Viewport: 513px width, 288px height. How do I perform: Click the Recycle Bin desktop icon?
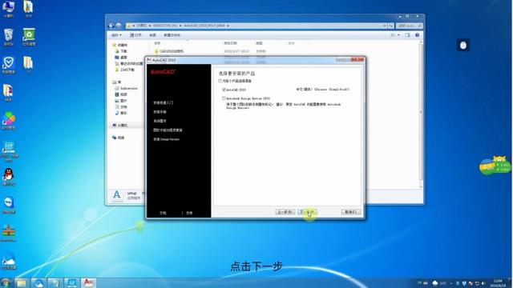point(9,37)
